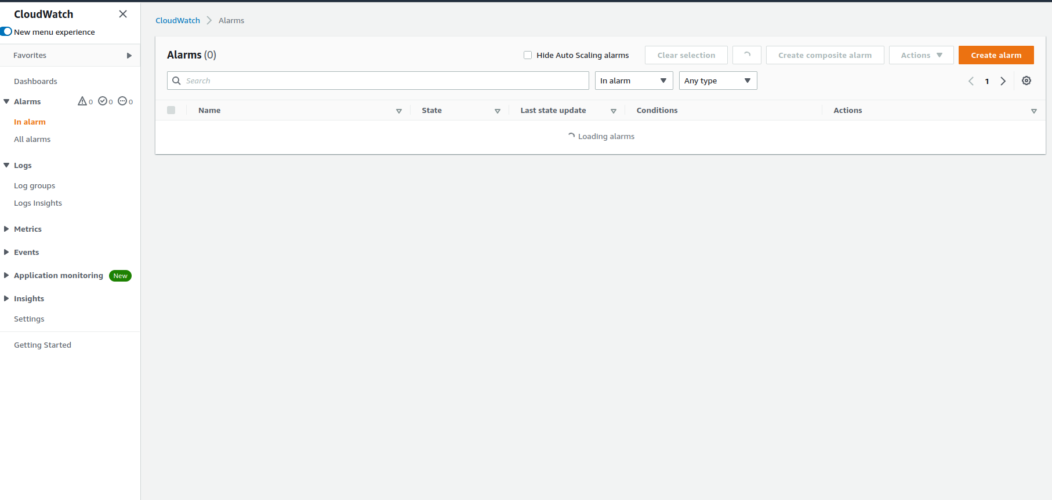This screenshot has width=1052, height=500.
Task: Click the search magnifier icon
Action: (x=176, y=81)
